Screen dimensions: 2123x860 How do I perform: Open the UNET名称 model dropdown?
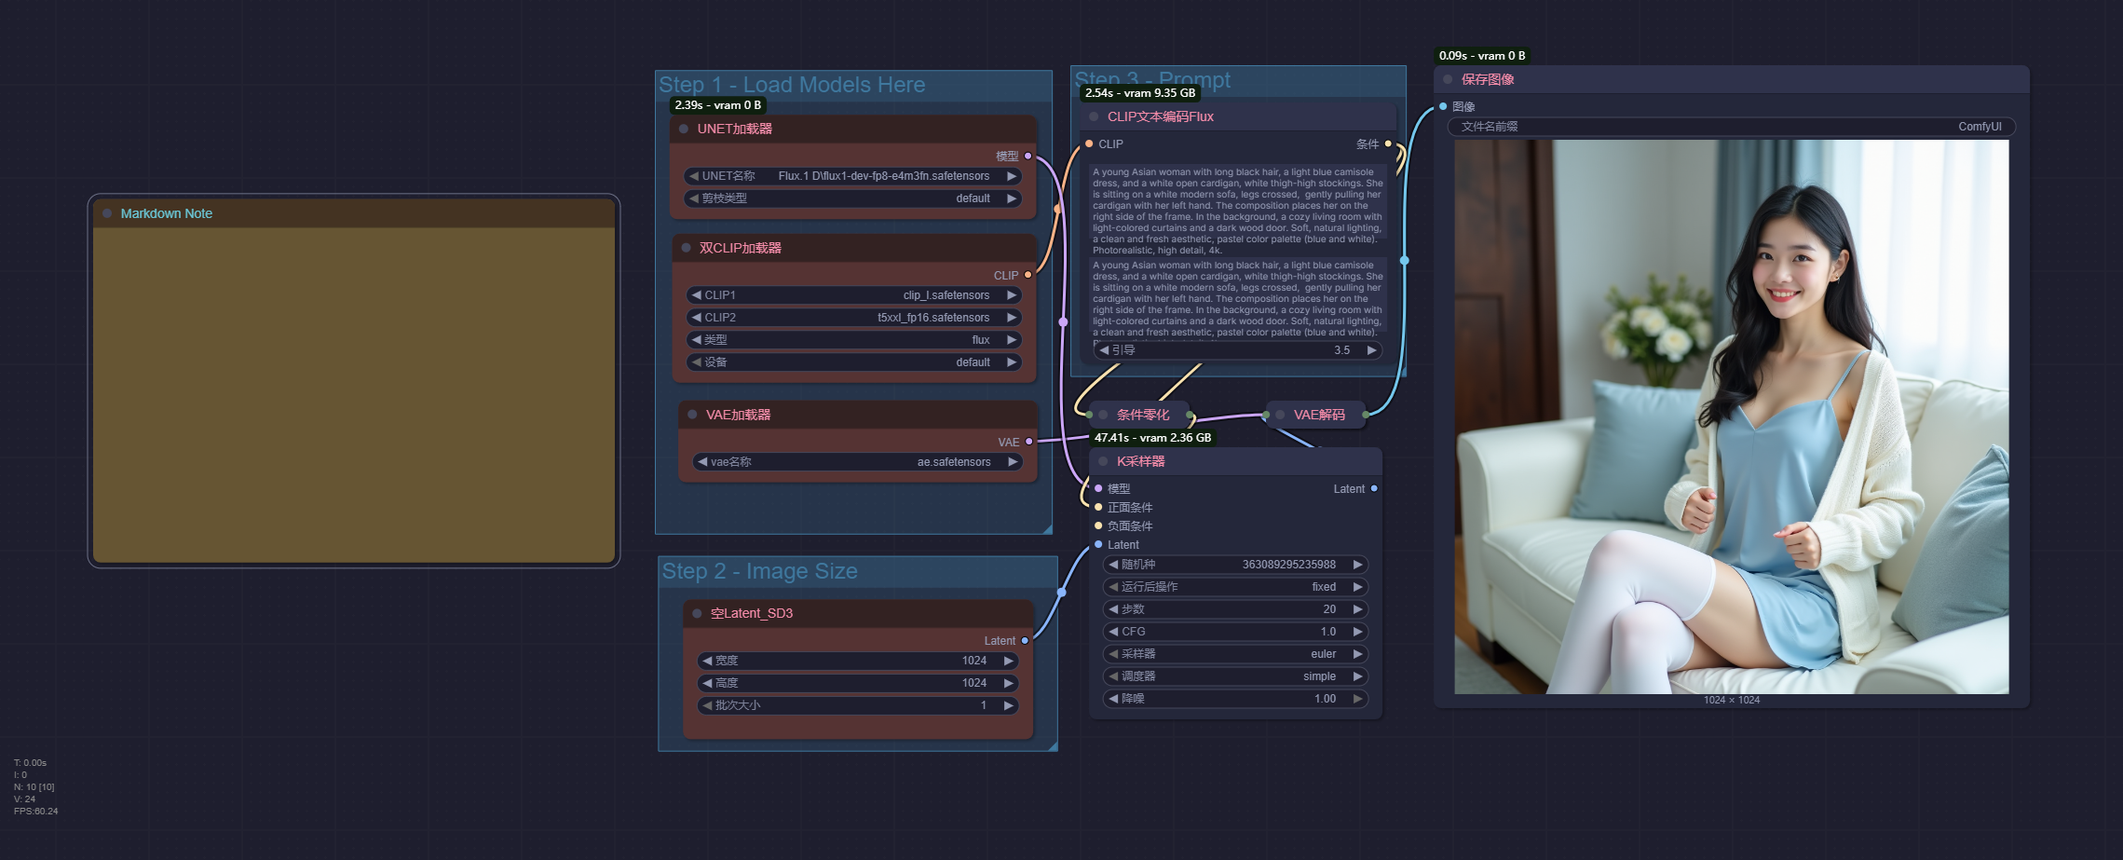tap(852, 176)
